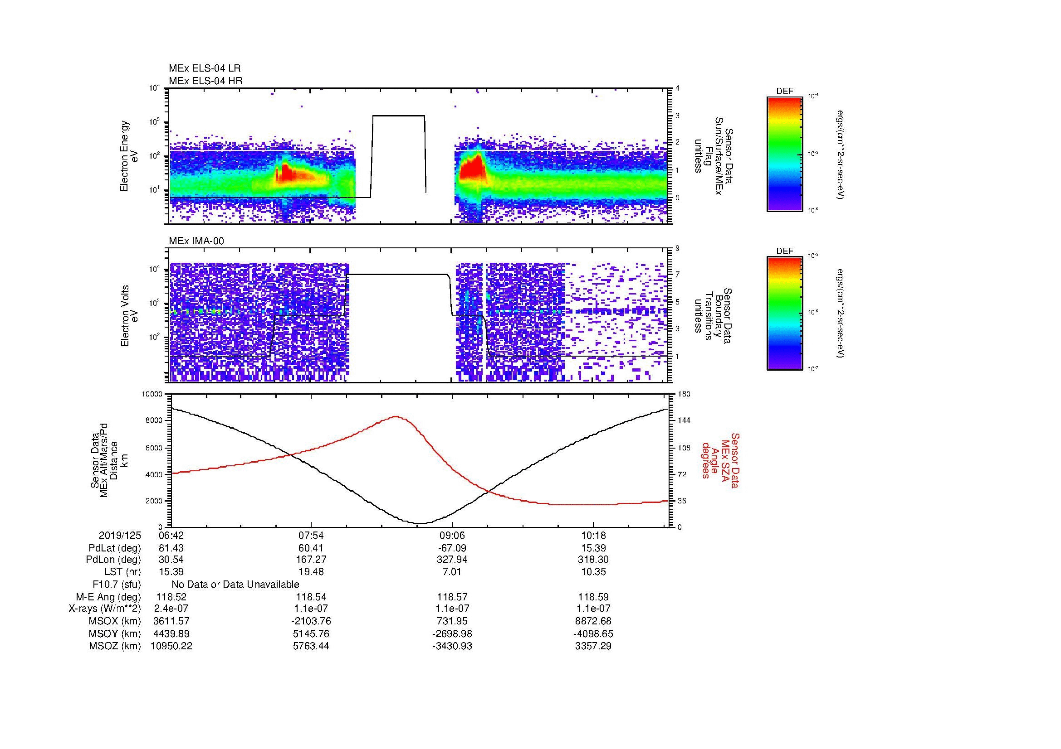Viewport: 1061px width, 749px height.
Task: Click the boundary plateau line at level 7
Action: click(x=397, y=275)
